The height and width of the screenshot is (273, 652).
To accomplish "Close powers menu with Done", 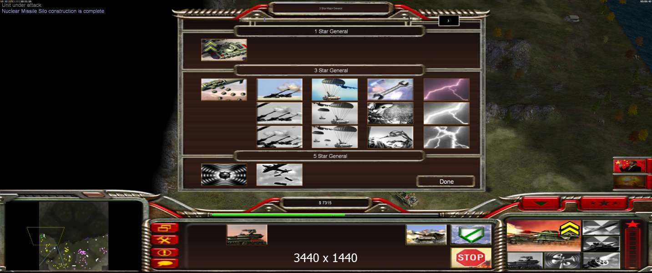I will click(x=446, y=182).
